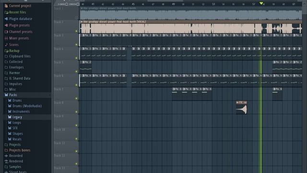Viewport: 307px width, 173px height.
Task: Mute Track 8 using its green dot
Action: pyautogui.click(x=76, y=112)
